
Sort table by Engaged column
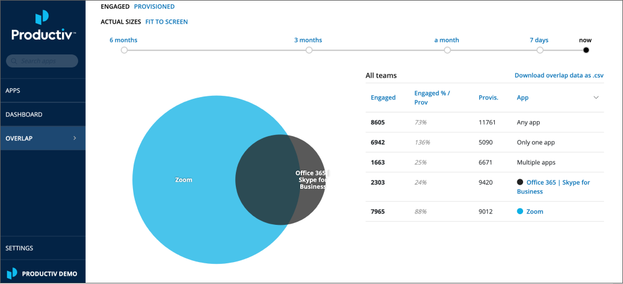pyautogui.click(x=383, y=98)
